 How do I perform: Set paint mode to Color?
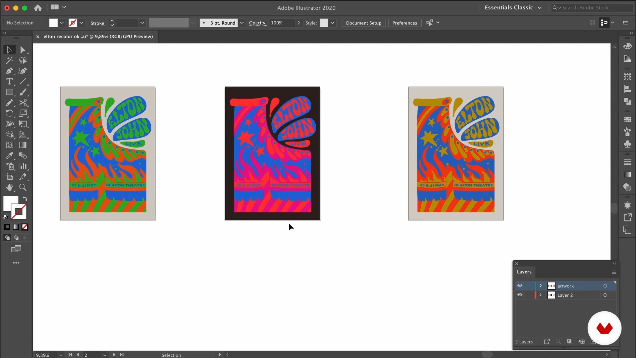click(x=7, y=227)
